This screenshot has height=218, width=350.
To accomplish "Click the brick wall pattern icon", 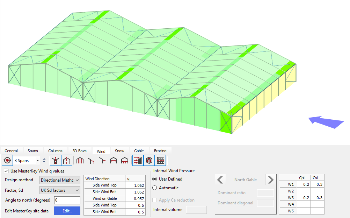I will 160,160.
